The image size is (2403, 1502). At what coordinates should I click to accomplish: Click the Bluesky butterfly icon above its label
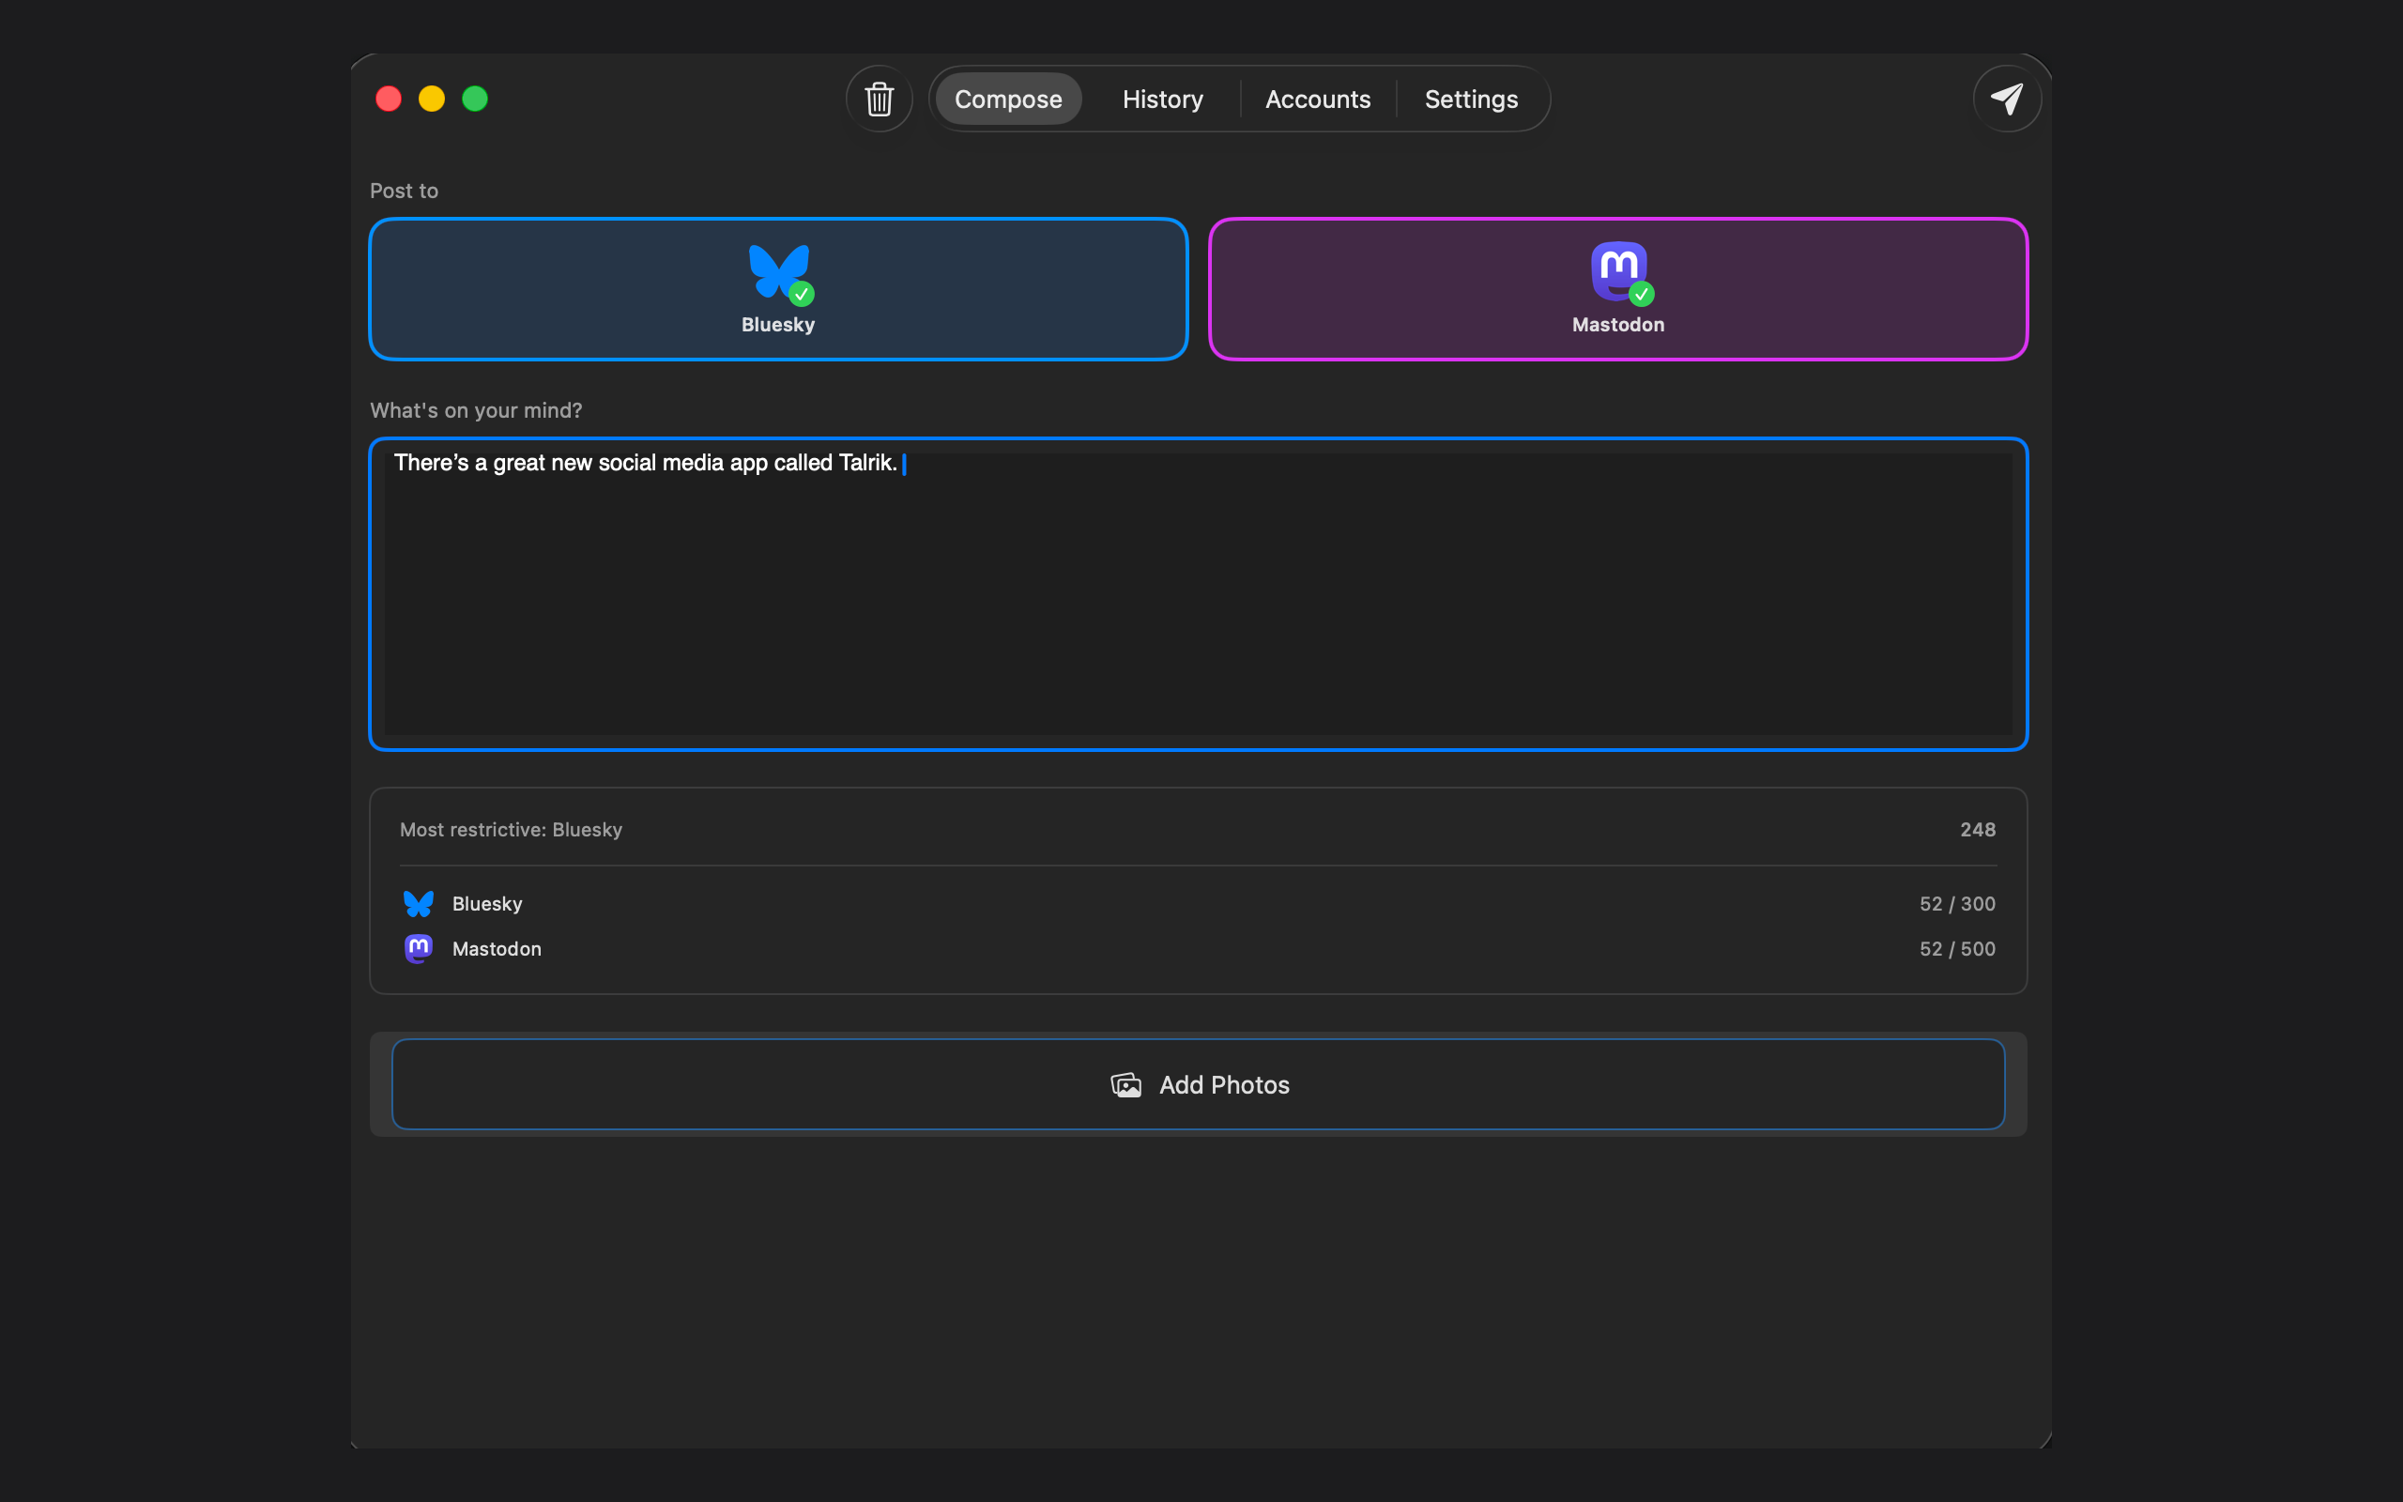777,271
